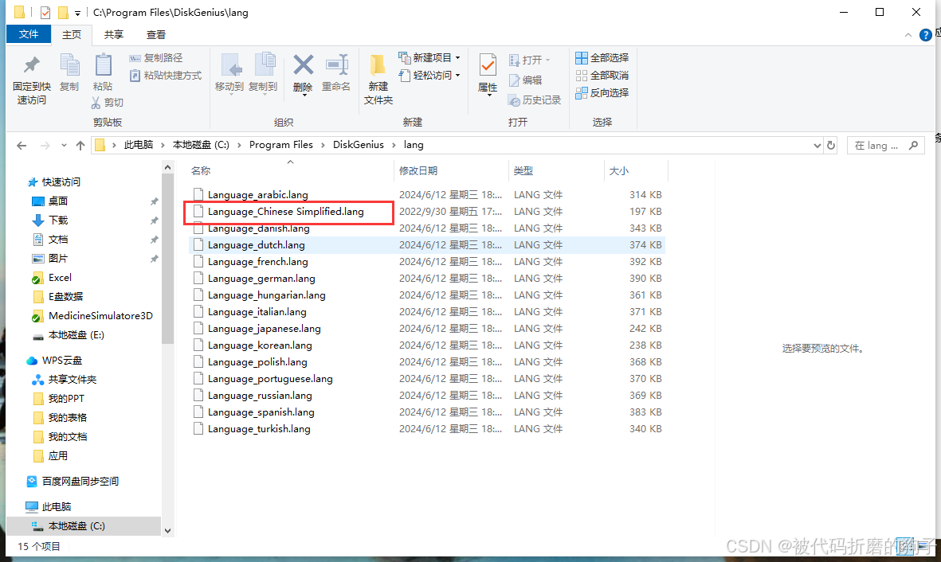941x562 pixels.
Task: Click Select None (全部取消)
Action: 602,76
